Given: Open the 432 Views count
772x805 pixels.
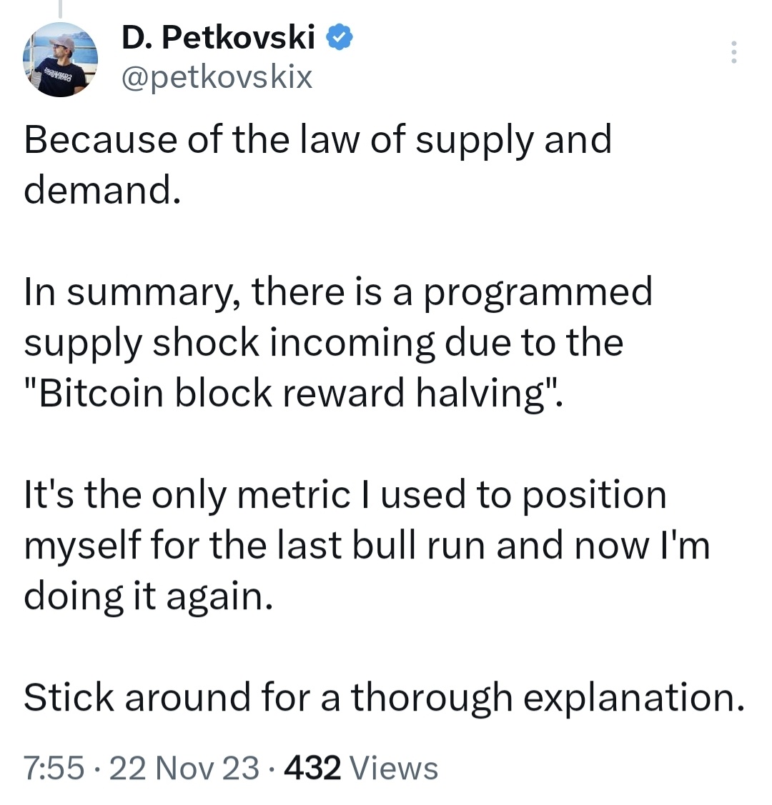Looking at the screenshot, I should pyautogui.click(x=312, y=769).
